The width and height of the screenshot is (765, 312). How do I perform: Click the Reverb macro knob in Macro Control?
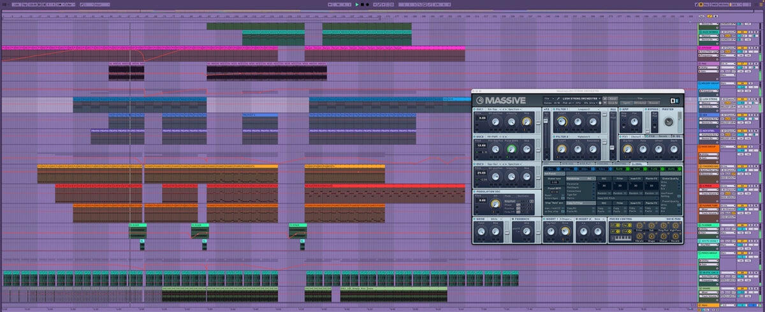[x=676, y=236]
